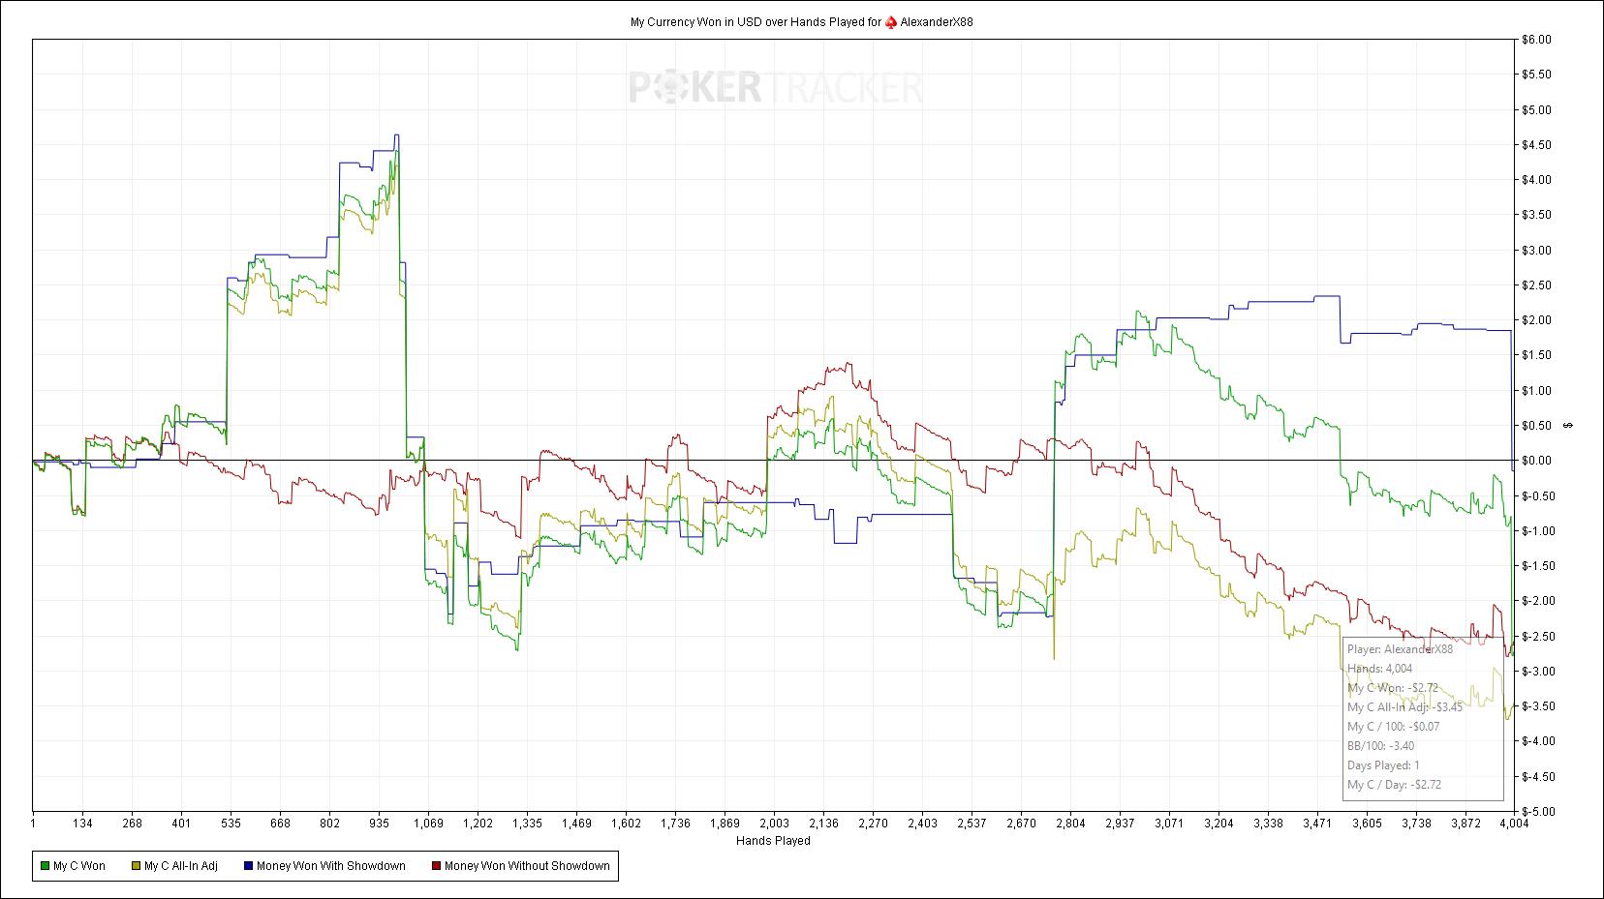This screenshot has height=899, width=1604.
Task: Click the '$4.50' y-axis tick label
Action: coord(1535,145)
